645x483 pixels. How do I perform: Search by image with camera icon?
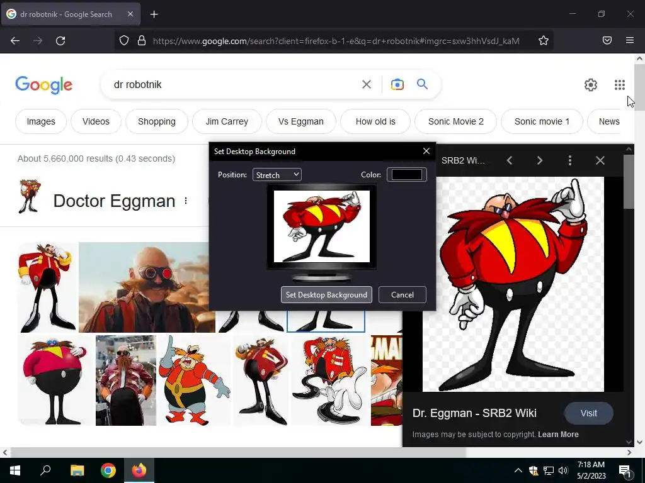click(x=397, y=85)
